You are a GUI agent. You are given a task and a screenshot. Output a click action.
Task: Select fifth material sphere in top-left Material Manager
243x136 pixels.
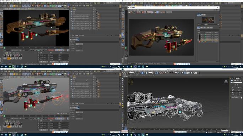coord(21,56)
